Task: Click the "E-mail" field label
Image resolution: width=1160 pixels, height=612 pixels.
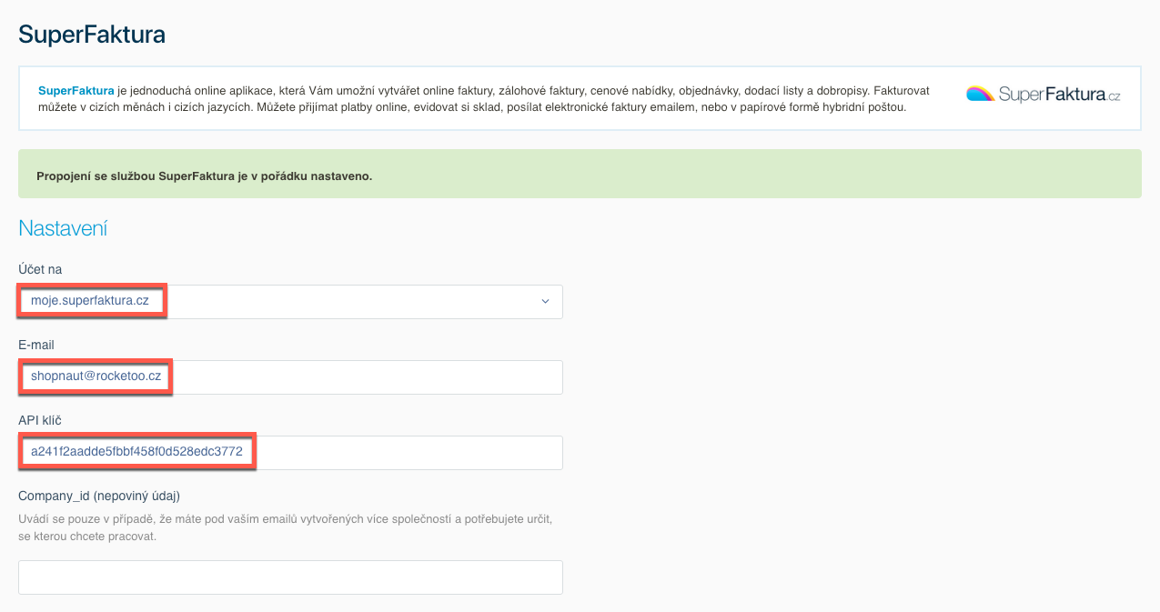Action: (37, 345)
